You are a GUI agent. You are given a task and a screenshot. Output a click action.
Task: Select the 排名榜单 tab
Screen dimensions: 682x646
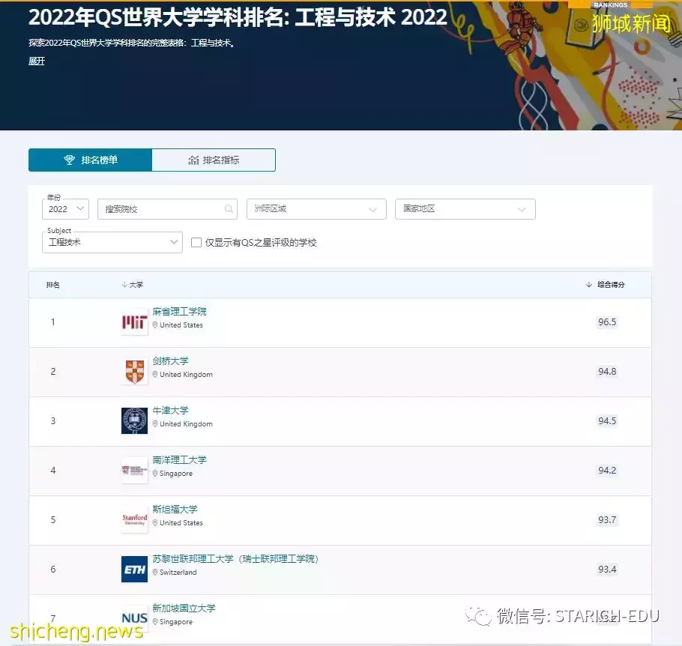(90, 160)
